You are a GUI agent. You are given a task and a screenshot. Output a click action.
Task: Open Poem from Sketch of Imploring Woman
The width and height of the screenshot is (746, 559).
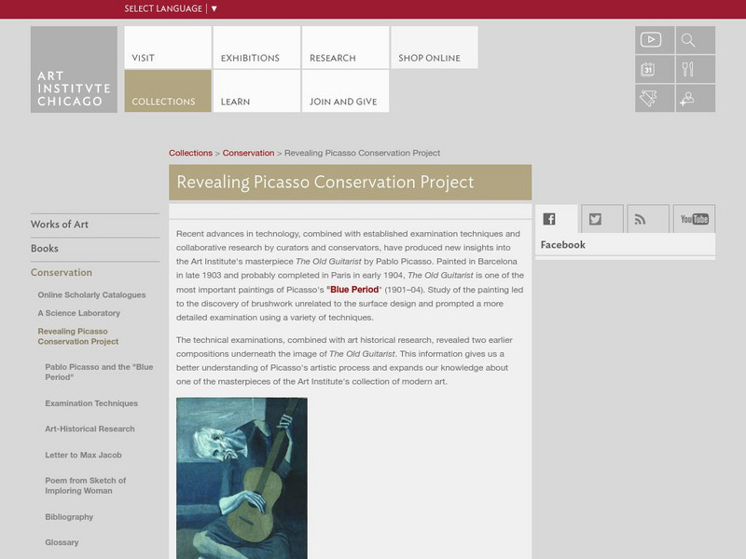(86, 485)
